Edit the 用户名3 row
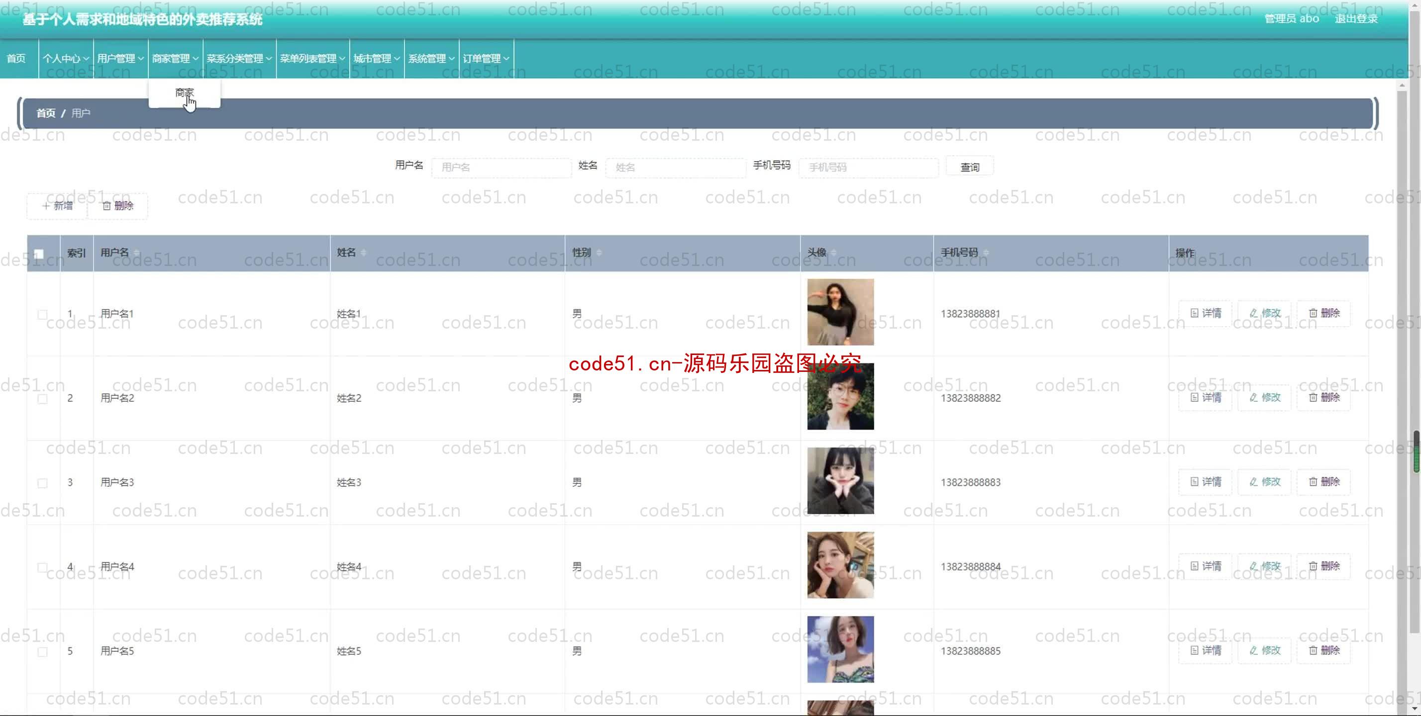The width and height of the screenshot is (1421, 716). click(x=1264, y=482)
